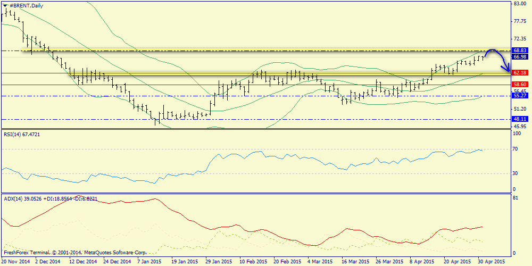532x266 pixels.
Task: Click the 68.83 price level tag
Action: [x=519, y=50]
